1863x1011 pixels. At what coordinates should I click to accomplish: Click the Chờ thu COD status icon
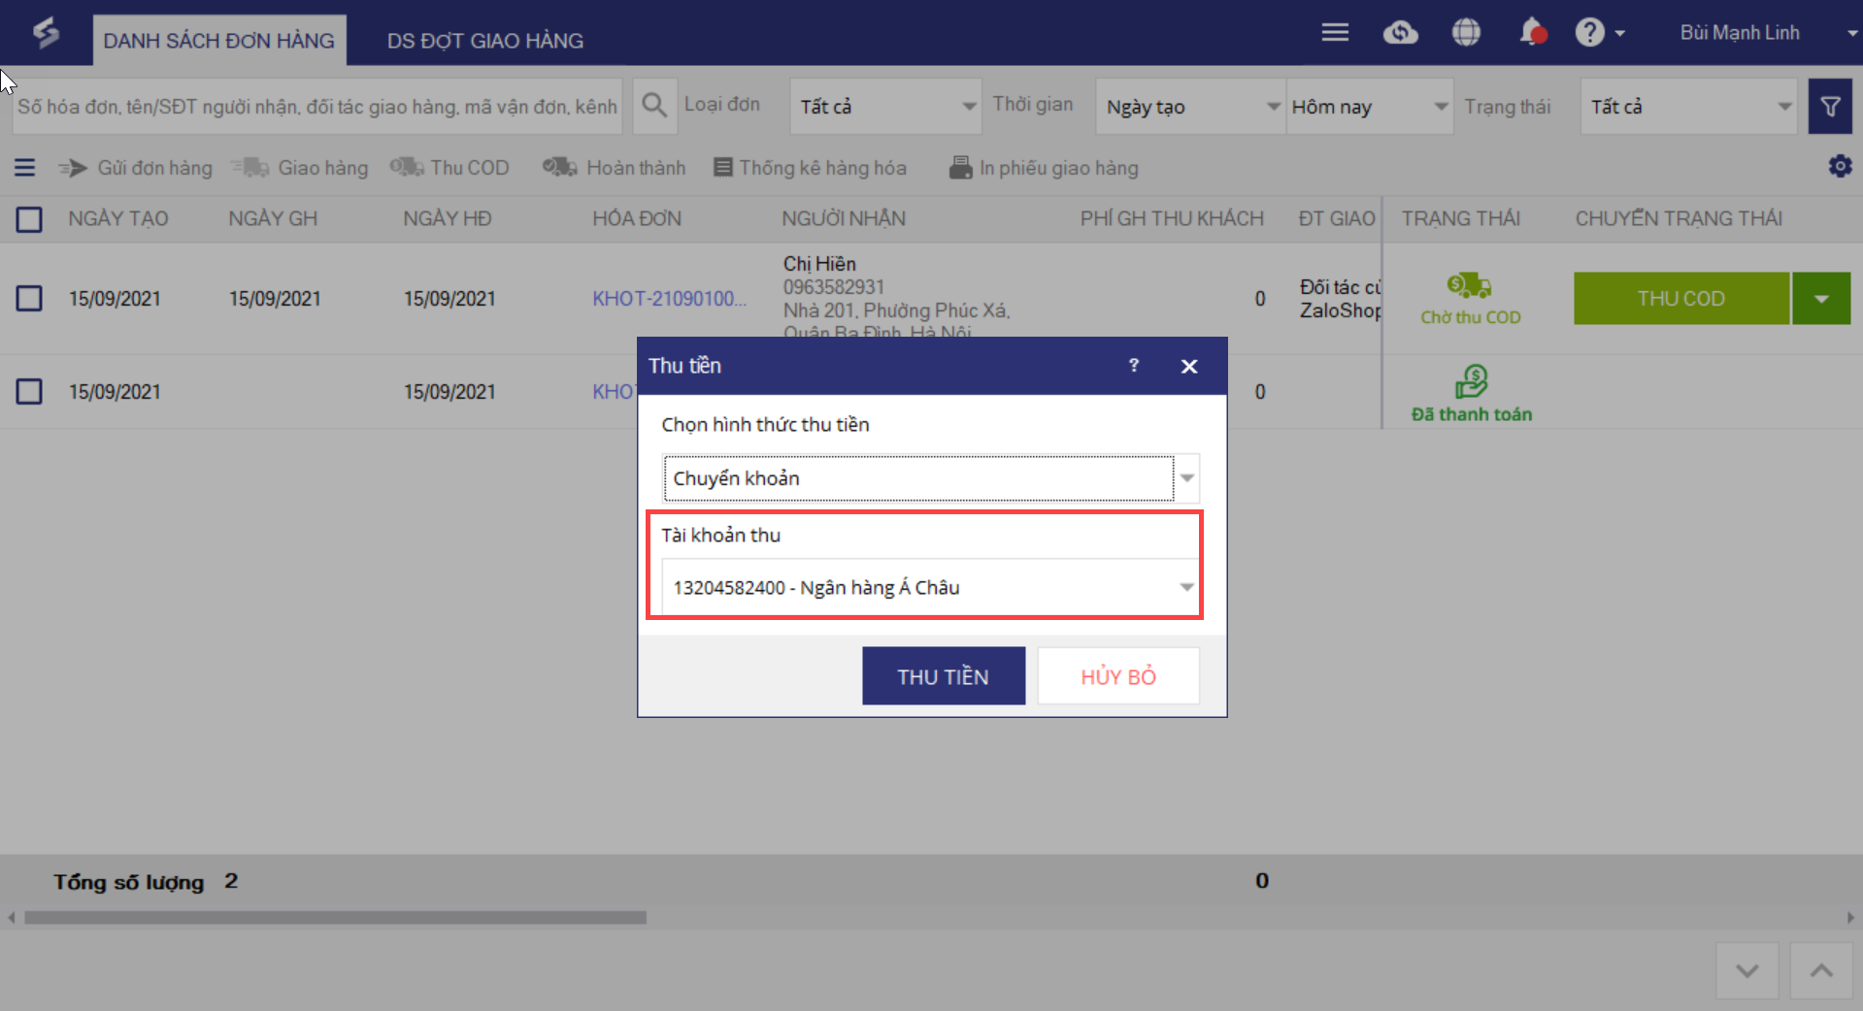pyautogui.click(x=1470, y=285)
